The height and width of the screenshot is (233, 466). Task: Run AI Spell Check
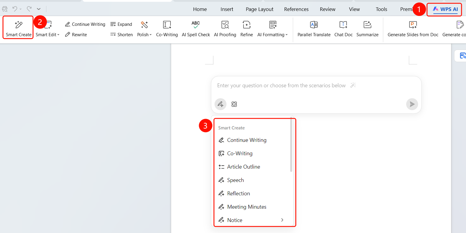(196, 28)
